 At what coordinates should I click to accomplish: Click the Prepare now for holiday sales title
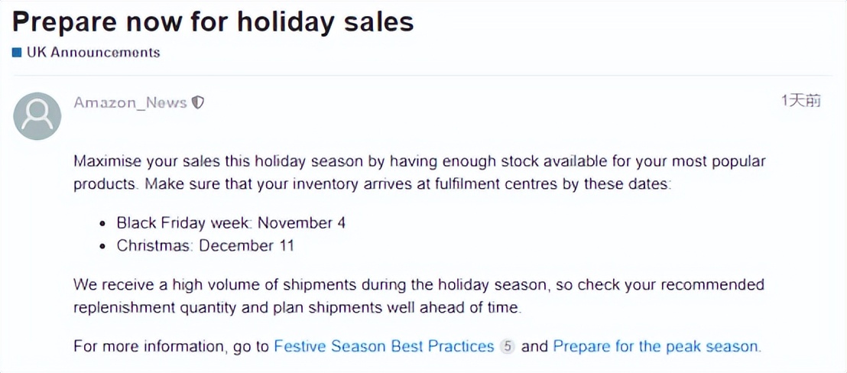pos(213,21)
